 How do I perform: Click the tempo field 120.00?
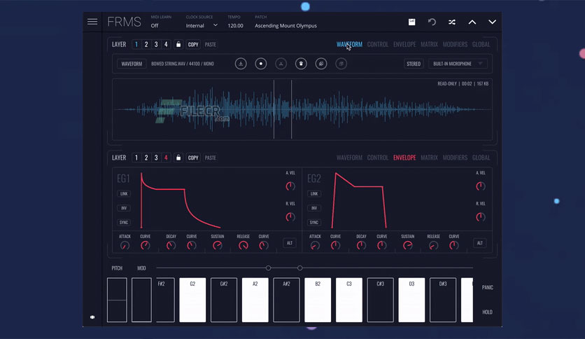coord(235,25)
